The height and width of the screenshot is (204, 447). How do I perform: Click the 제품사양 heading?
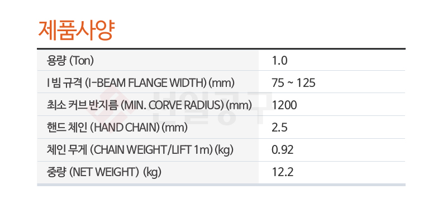point(77,31)
